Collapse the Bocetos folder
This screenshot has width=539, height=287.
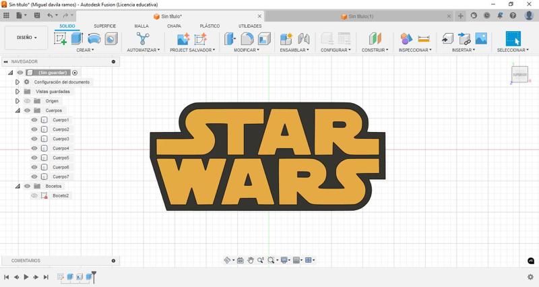[18, 186]
